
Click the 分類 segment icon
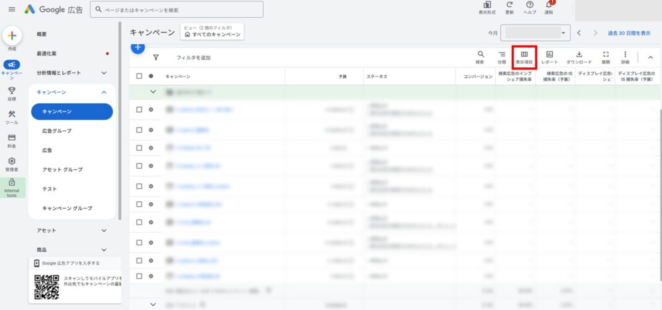point(501,57)
